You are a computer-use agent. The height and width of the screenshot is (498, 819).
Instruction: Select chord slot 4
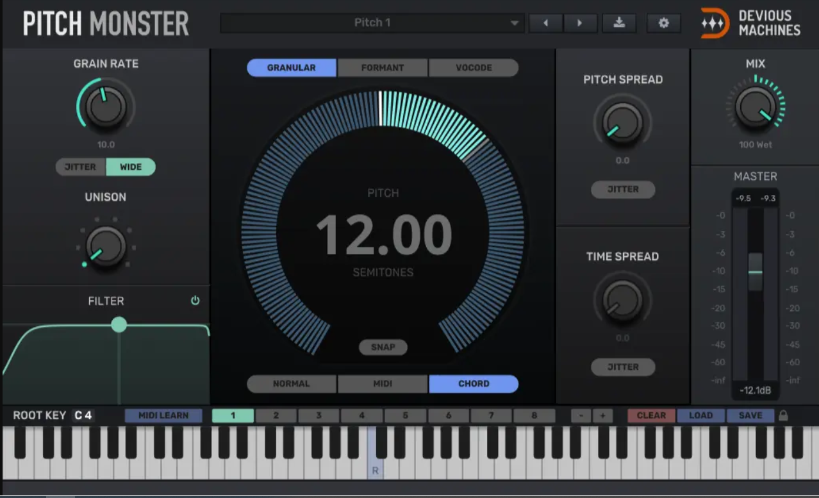362,415
